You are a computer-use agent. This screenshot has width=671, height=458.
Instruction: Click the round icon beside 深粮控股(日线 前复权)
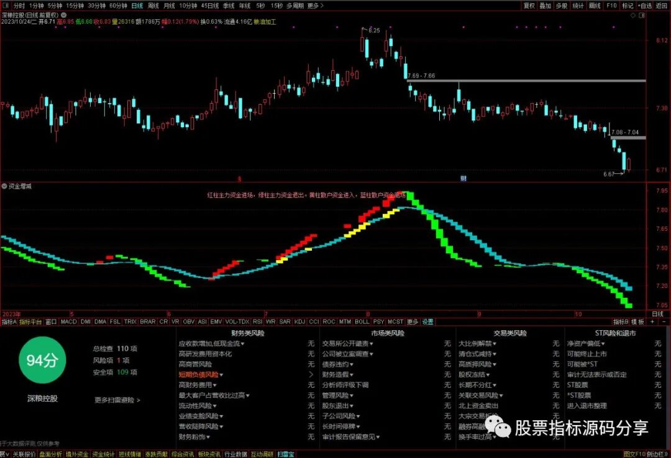coord(64,15)
